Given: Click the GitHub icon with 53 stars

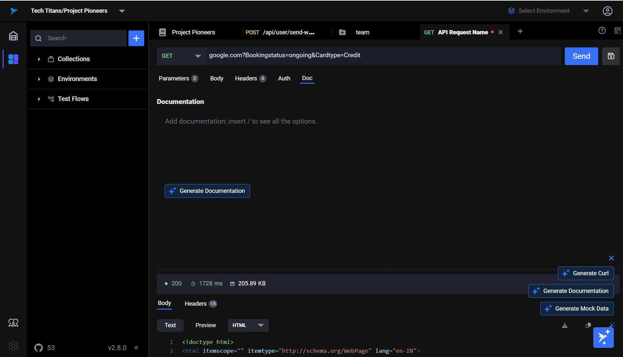Looking at the screenshot, I should click(39, 348).
